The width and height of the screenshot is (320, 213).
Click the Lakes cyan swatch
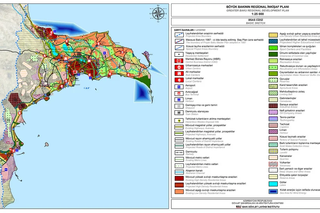(273, 184)
